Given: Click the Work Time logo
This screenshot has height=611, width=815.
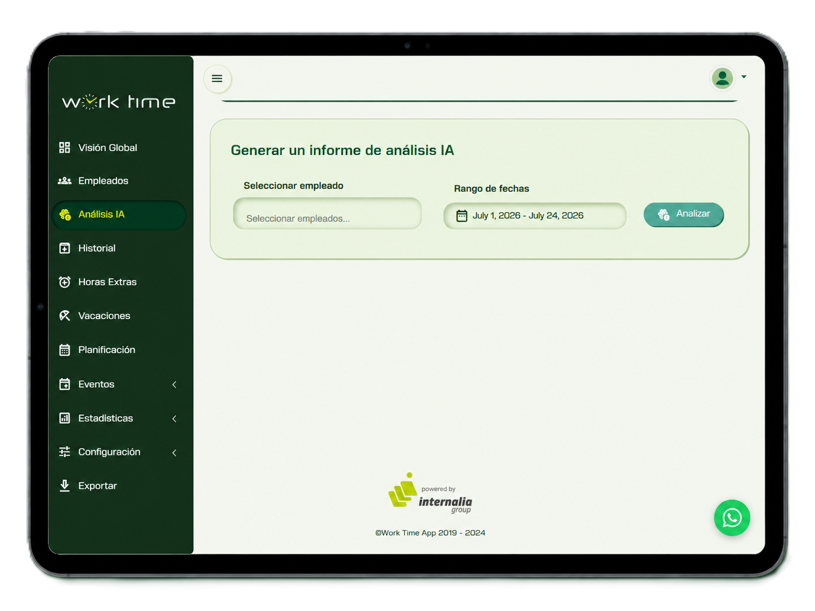Looking at the screenshot, I should pyautogui.click(x=119, y=102).
